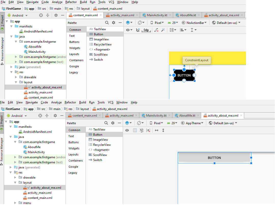The width and height of the screenshot is (275, 205).
Task: Switch to MainActivity.kt tab in upper window
Action: pyautogui.click(x=157, y=15)
